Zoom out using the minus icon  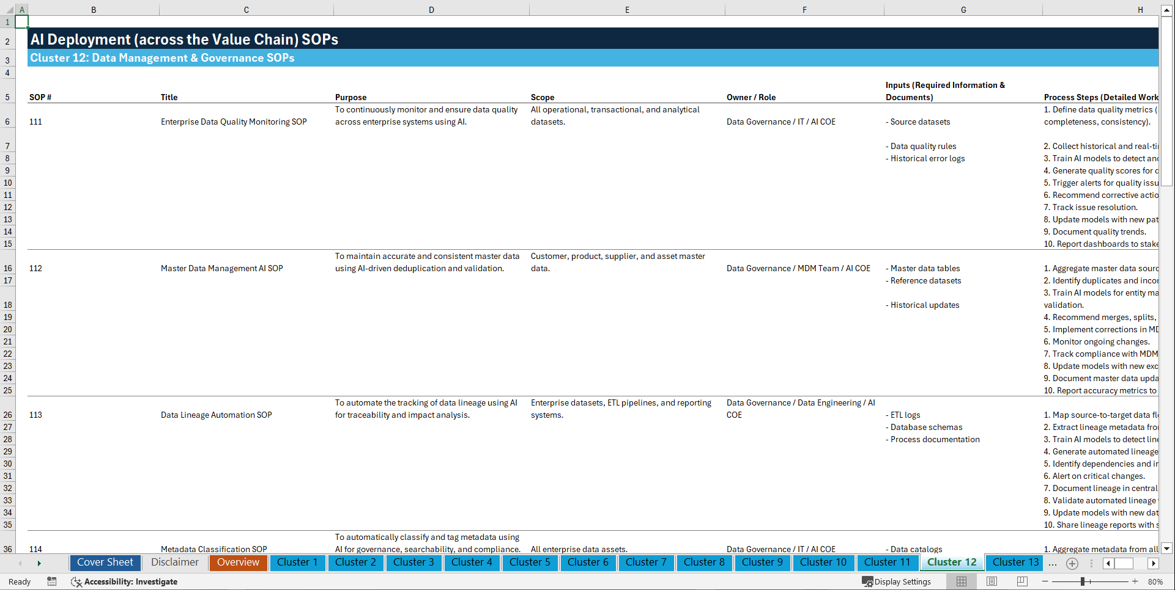click(1046, 581)
